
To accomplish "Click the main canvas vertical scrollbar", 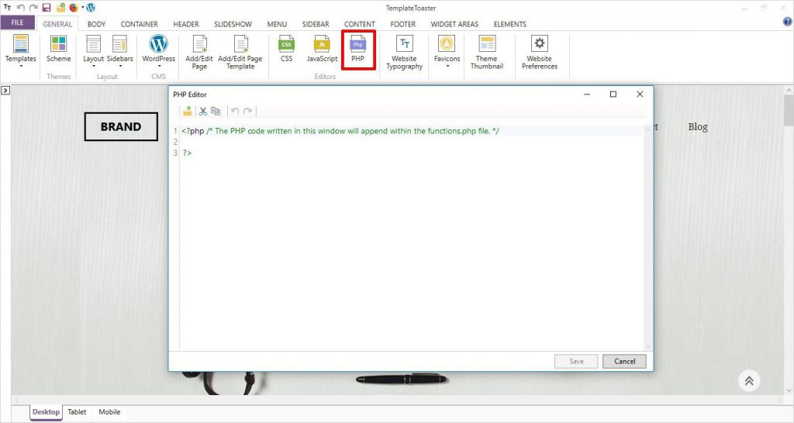I will (x=789, y=240).
